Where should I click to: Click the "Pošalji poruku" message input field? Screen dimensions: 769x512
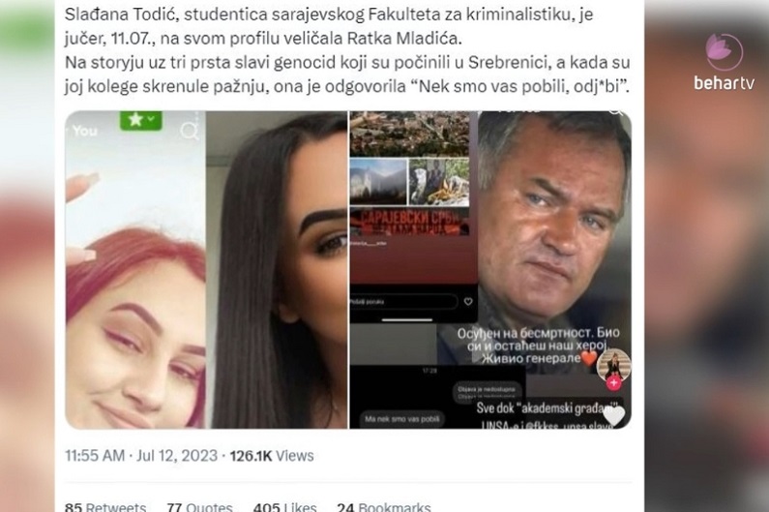tap(403, 301)
